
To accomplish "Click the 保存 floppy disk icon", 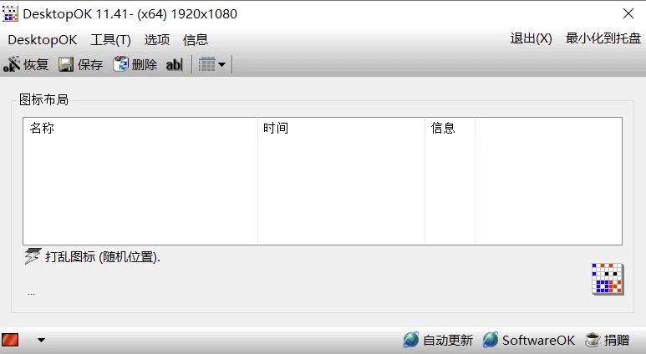I will coord(66,64).
